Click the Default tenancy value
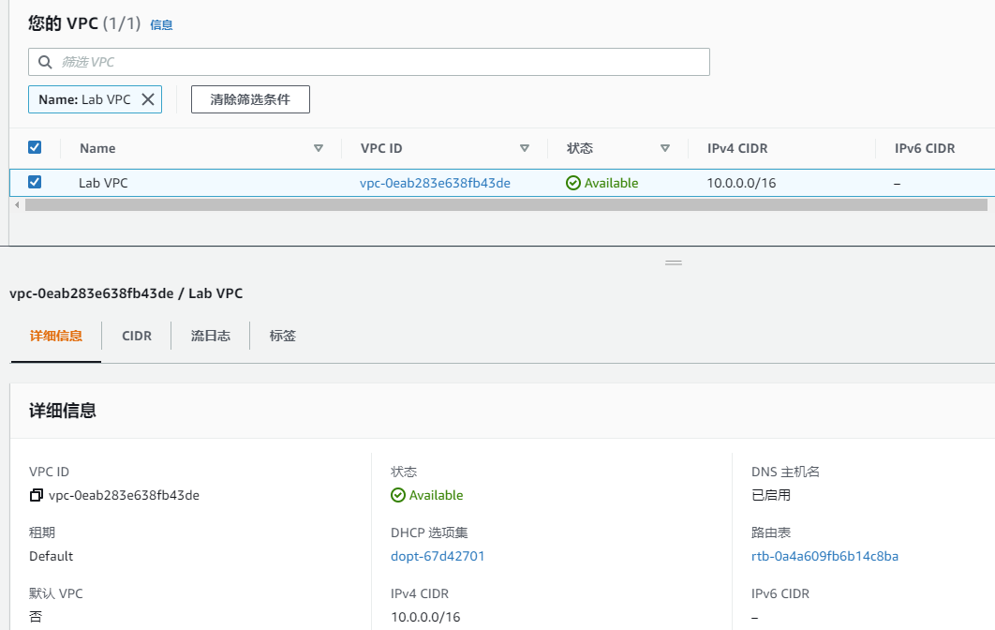This screenshot has height=630, width=995. pos(51,556)
